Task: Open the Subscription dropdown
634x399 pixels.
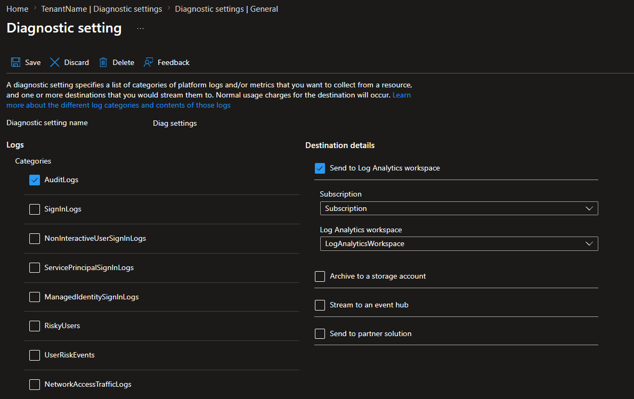Action: 459,208
